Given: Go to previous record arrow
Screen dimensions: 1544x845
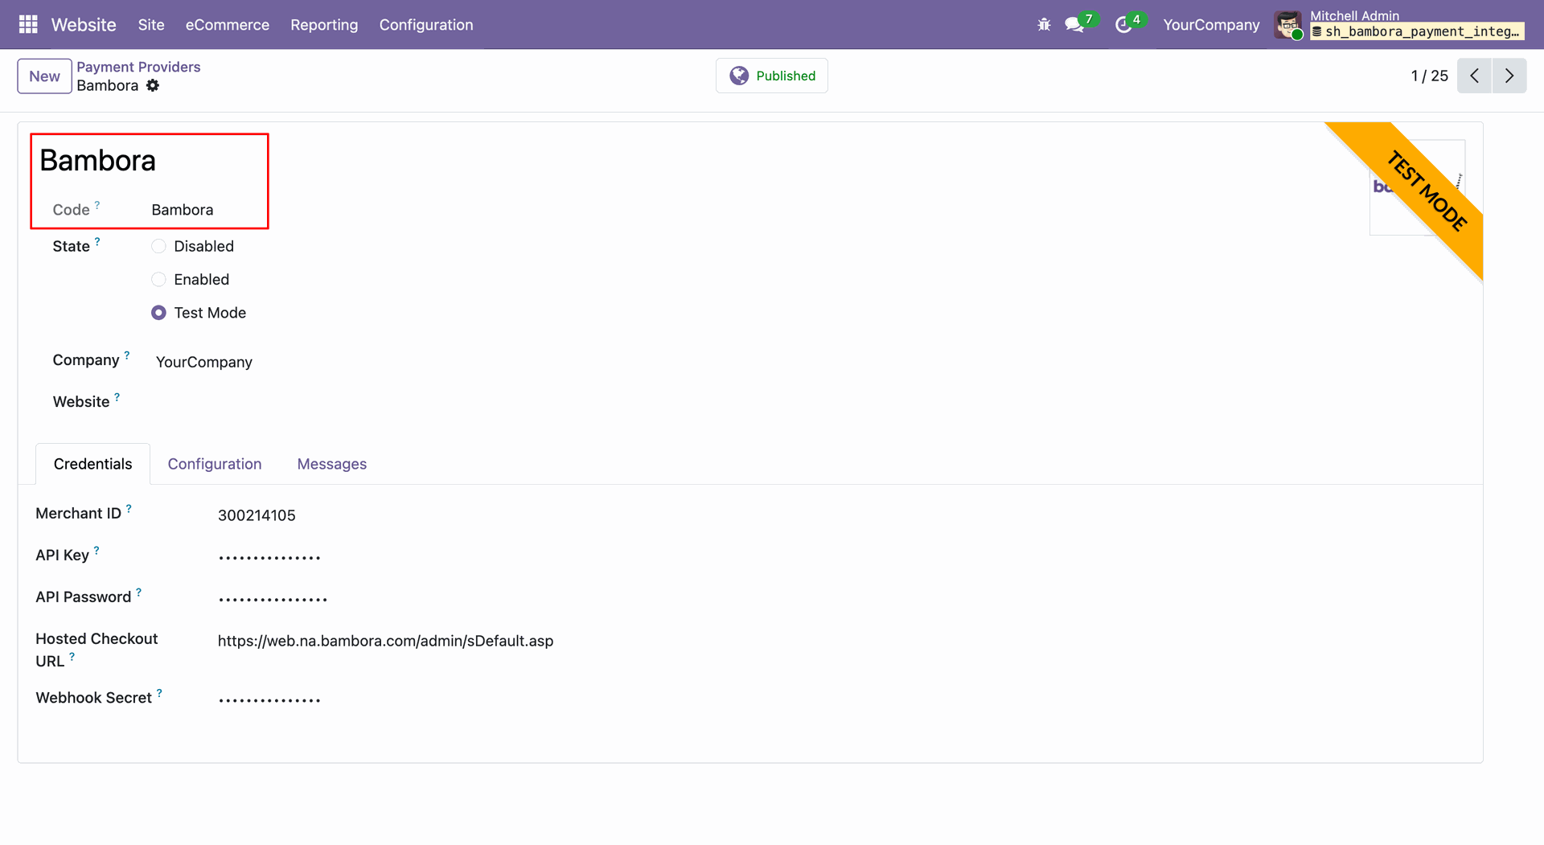Looking at the screenshot, I should pyautogui.click(x=1474, y=76).
